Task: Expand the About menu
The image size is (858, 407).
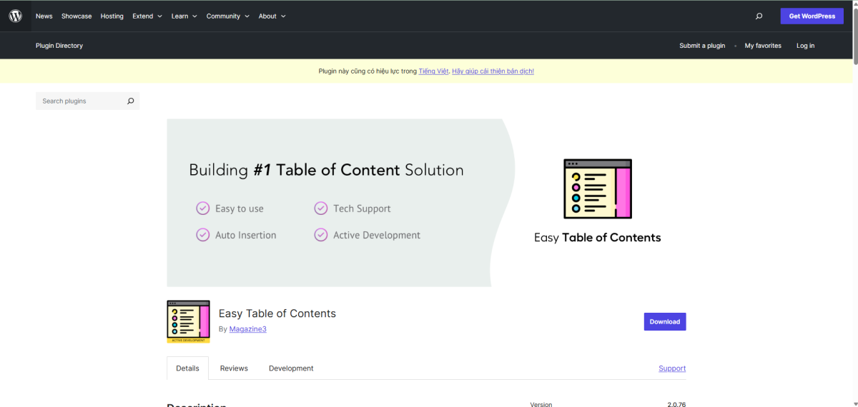Action: (x=272, y=16)
